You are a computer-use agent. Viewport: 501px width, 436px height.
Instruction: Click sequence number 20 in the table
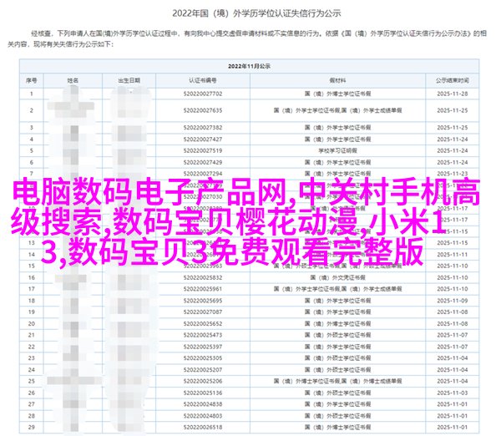(x=32, y=324)
